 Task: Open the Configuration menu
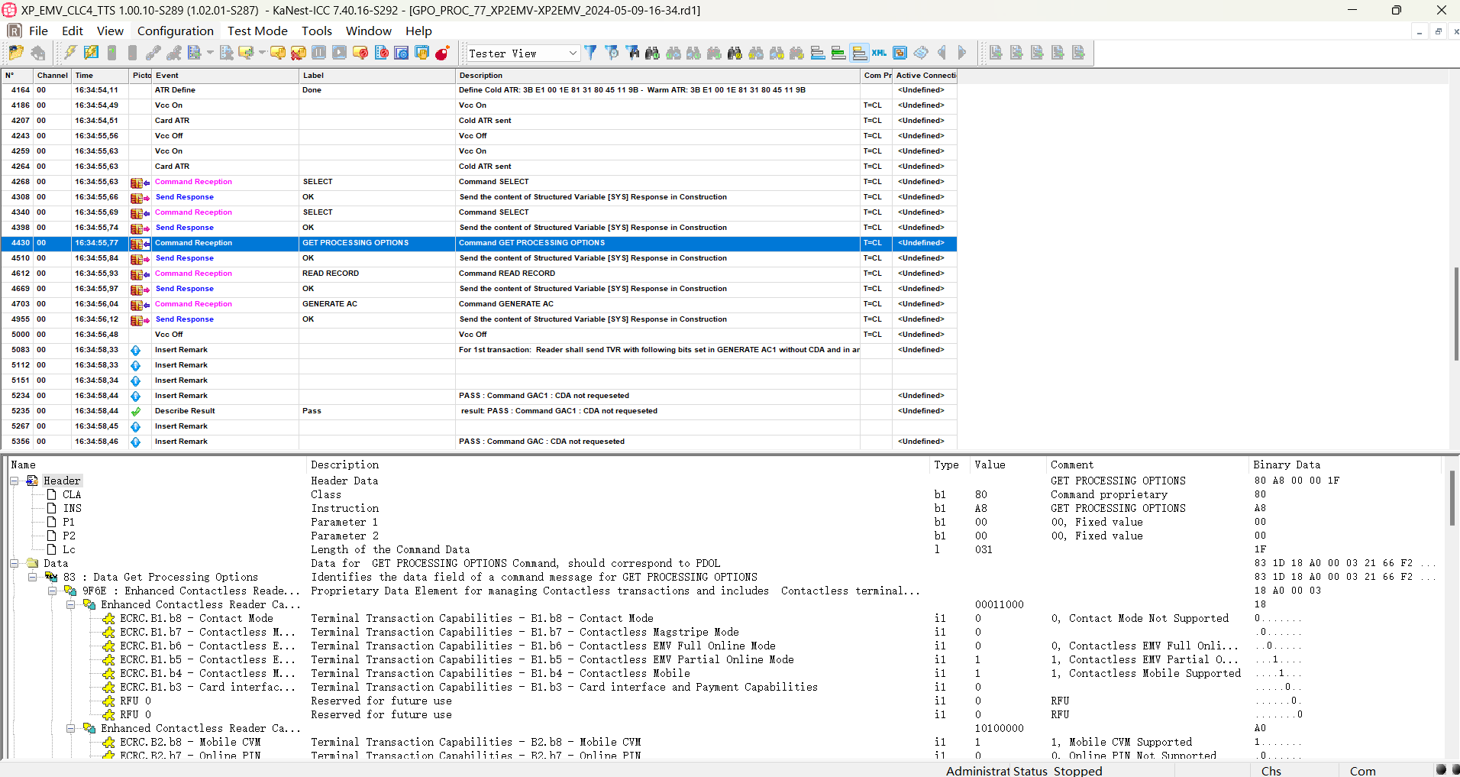[175, 31]
